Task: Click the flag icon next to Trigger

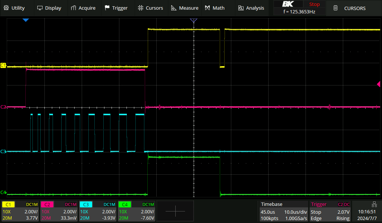Action: point(107,8)
